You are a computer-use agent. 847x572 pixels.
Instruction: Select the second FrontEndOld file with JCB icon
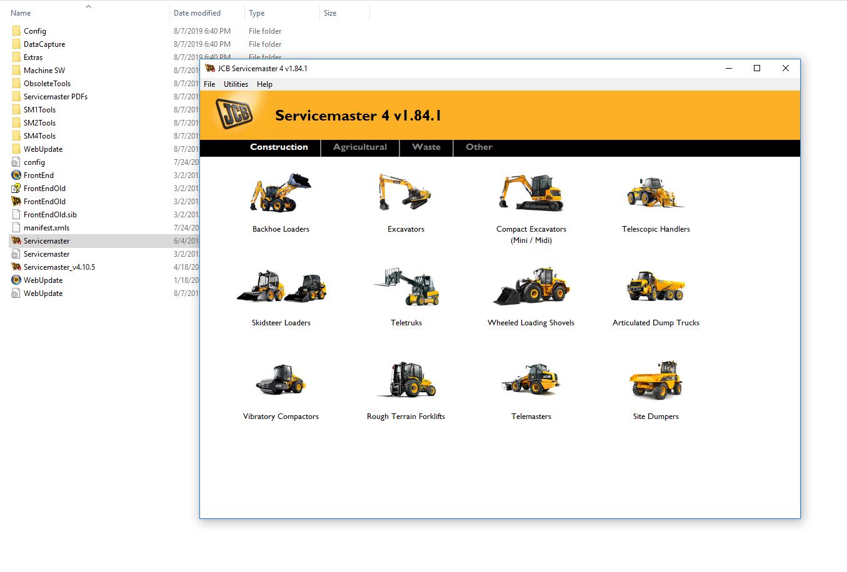click(x=44, y=201)
